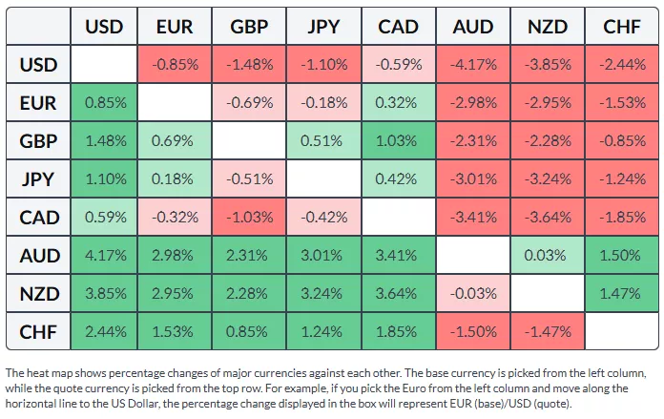Click the -1.50% CHF/AUD cell
This screenshot has height=419, width=664.
pos(473,332)
